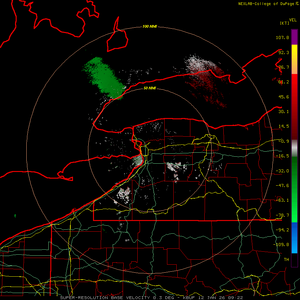Viewport: 300px width, 300px height.
Task: Click the -109.8 velocity scale value
Action: [281, 245]
